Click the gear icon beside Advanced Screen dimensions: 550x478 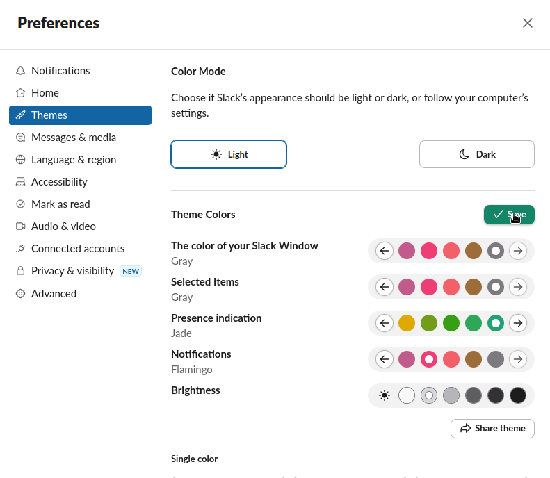(x=21, y=294)
